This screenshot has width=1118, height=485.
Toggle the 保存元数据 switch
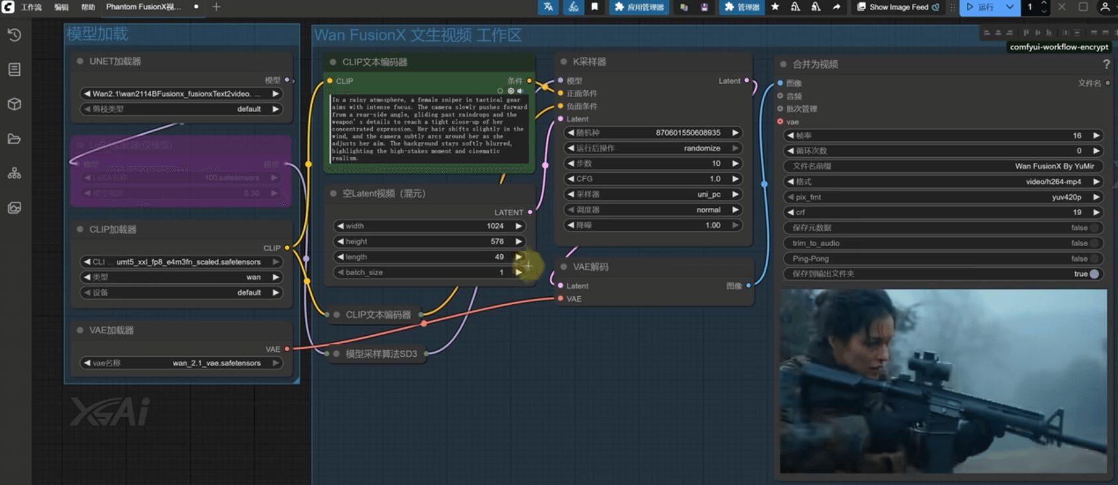click(x=1094, y=228)
